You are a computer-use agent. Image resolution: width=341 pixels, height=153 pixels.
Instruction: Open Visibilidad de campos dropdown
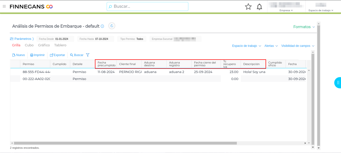(298, 46)
